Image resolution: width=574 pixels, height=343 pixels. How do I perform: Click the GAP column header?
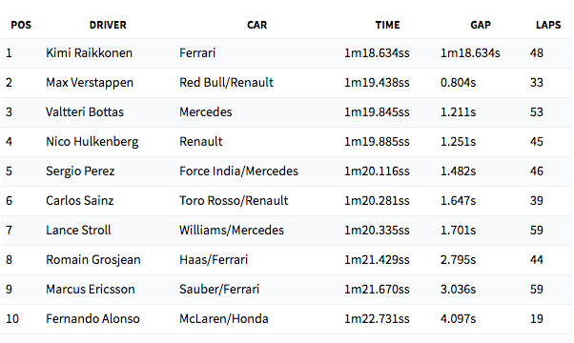pyautogui.click(x=481, y=25)
